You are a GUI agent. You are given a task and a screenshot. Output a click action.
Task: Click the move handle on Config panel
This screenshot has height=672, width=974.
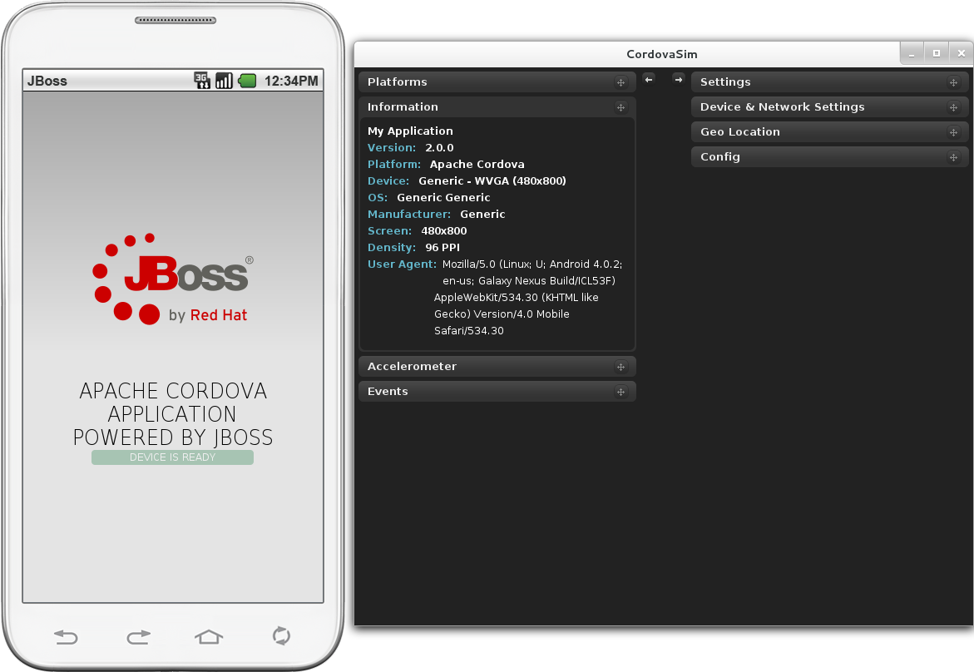tap(953, 157)
